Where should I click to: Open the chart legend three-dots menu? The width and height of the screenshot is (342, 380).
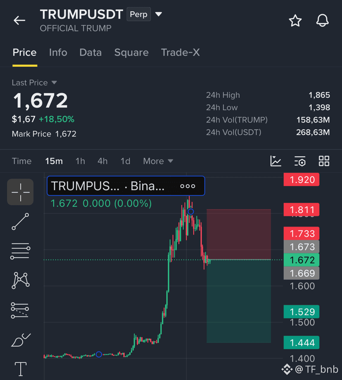188,186
